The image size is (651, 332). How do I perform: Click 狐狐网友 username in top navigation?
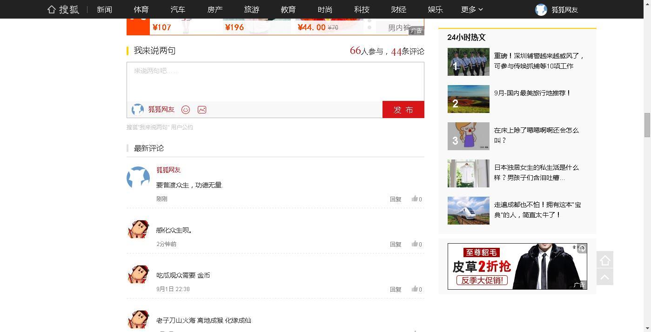564,10
